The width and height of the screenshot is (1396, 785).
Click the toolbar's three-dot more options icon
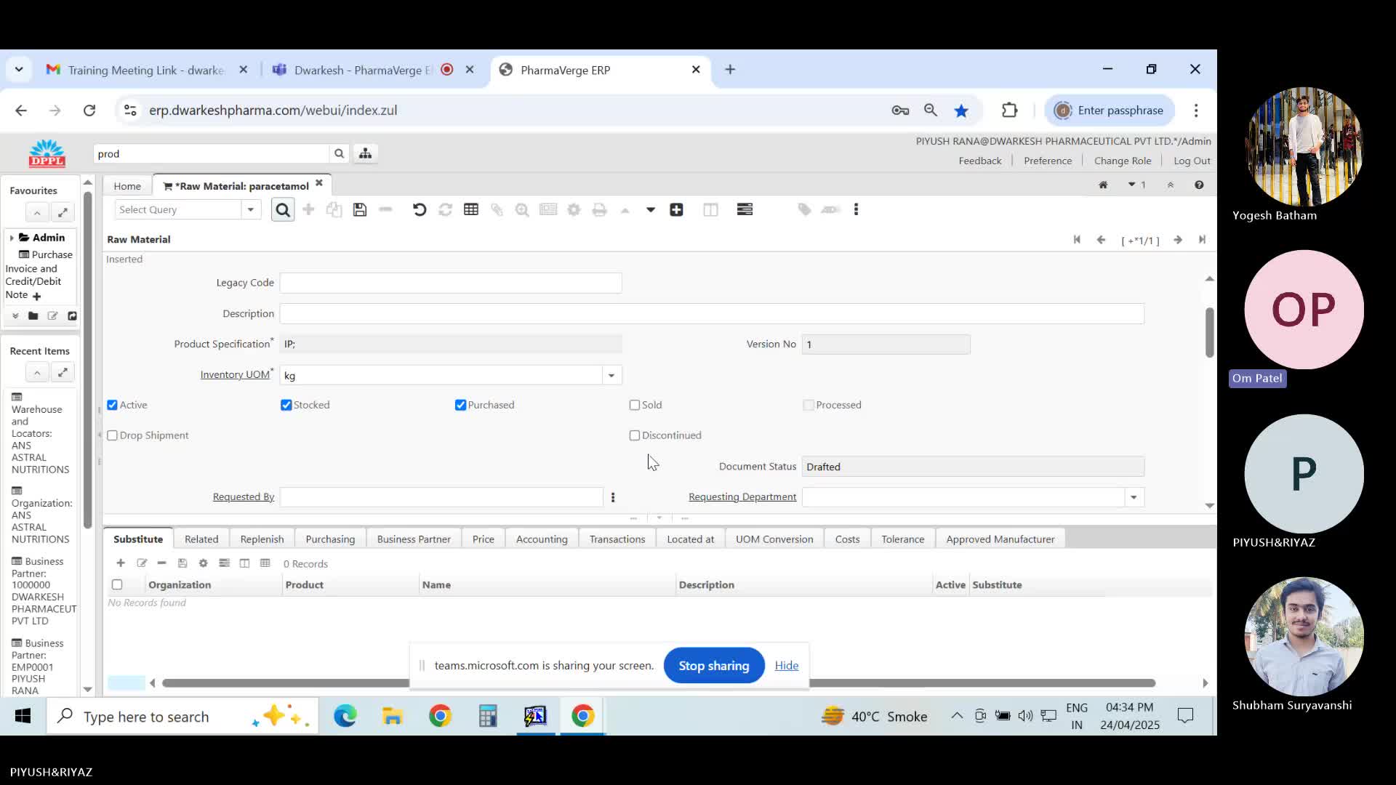pyautogui.click(x=856, y=210)
